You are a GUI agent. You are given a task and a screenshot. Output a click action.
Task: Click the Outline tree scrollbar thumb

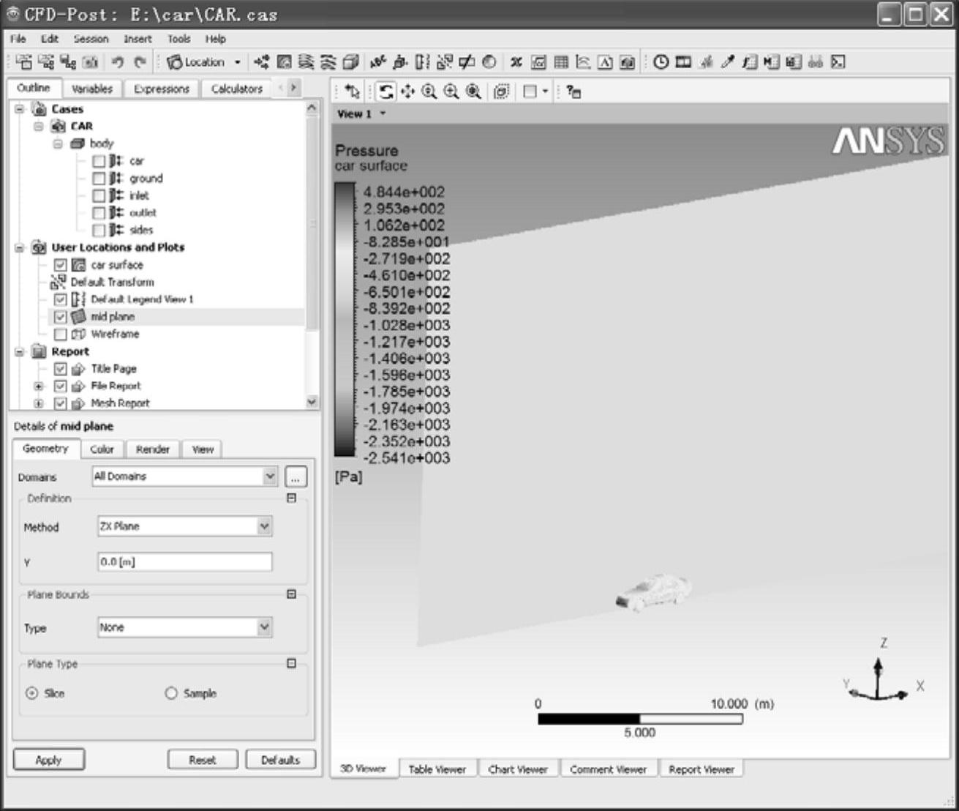click(312, 223)
